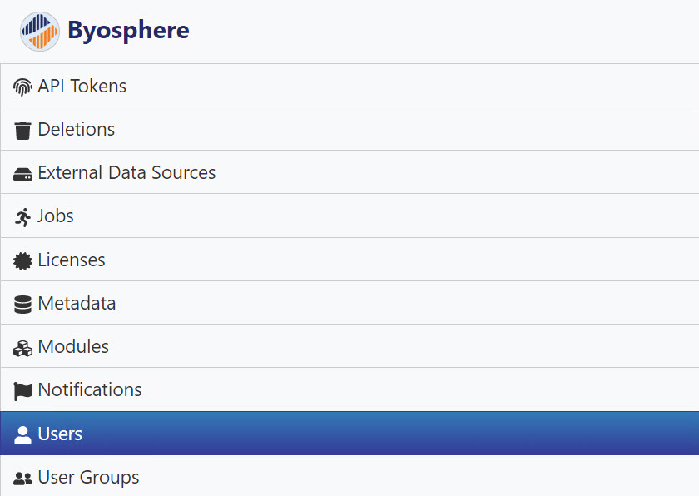Screen dimensions: 699x496
Task: Click the cubes Modules icon
Action: point(22,348)
